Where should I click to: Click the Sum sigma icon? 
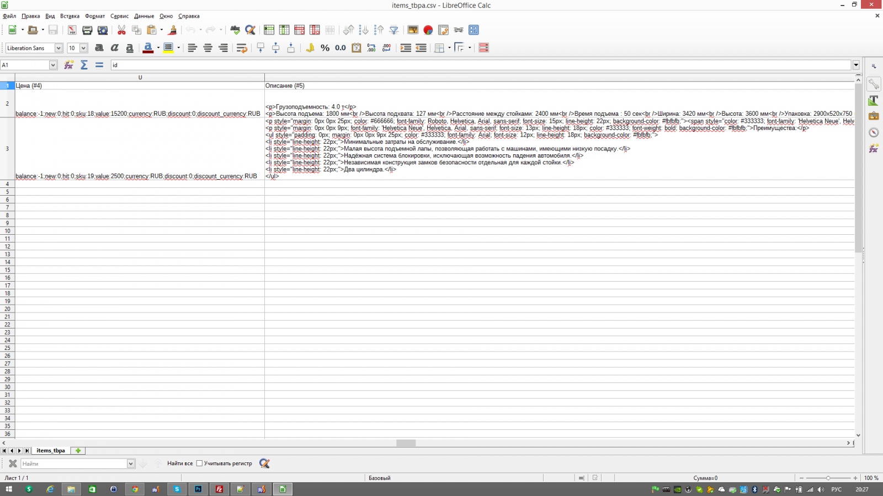[84, 65]
